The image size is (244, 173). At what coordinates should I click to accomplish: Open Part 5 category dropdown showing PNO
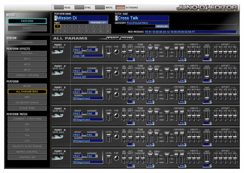click(92, 135)
